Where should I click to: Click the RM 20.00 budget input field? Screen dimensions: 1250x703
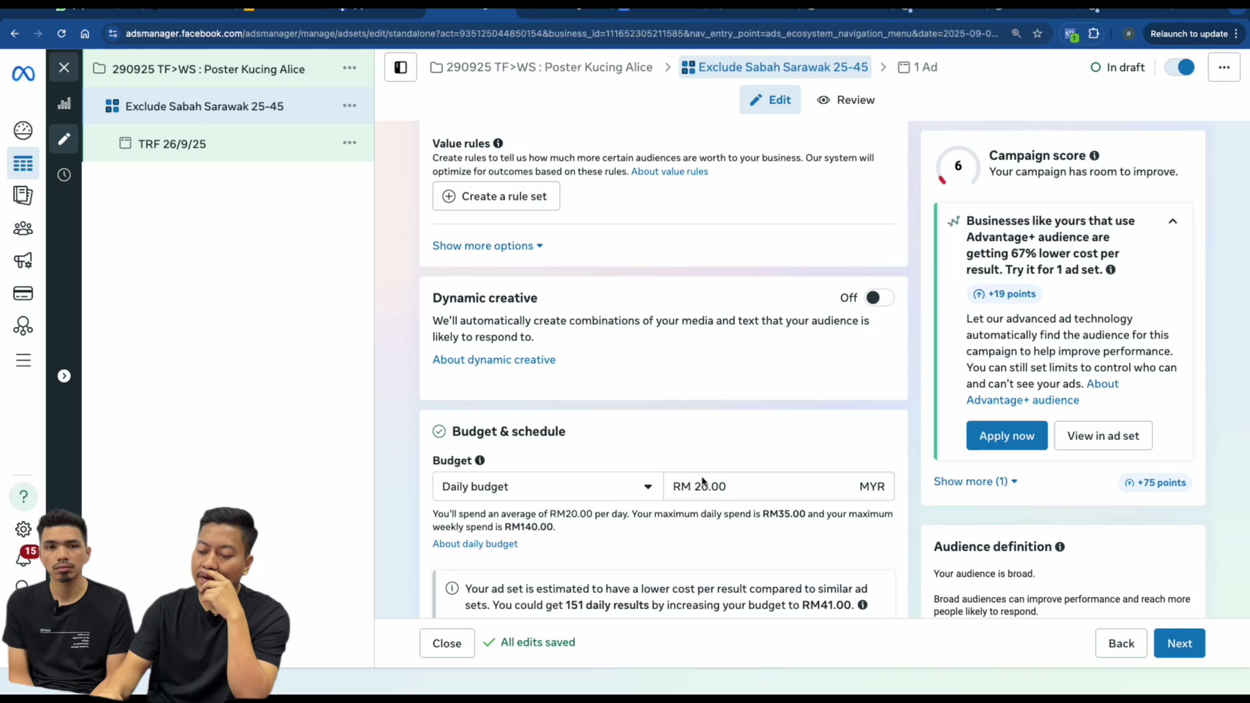point(779,486)
